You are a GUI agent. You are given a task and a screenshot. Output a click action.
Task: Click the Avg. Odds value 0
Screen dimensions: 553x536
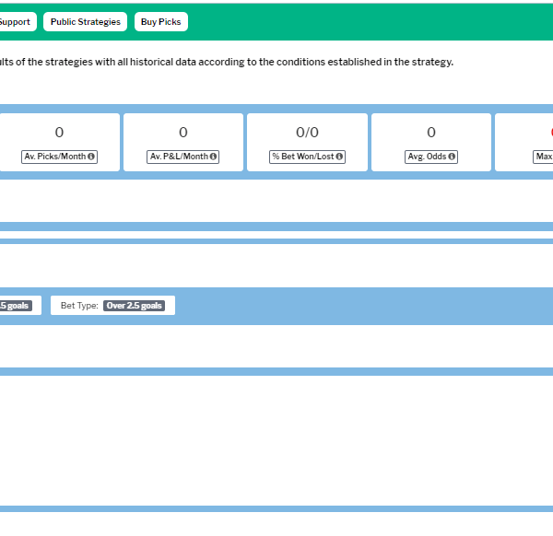[431, 133]
